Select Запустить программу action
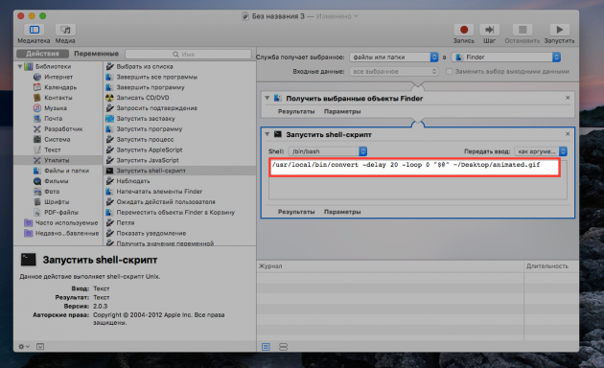The image size is (604, 368). coord(150,129)
